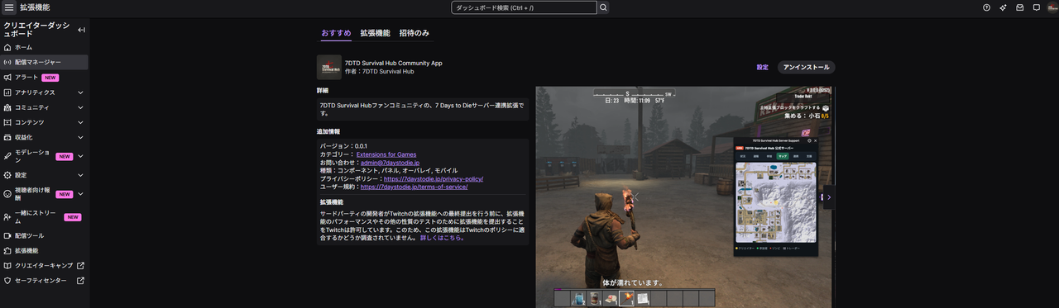
Task: Click the 設定 gear icon in sidebar
Action: coord(7,175)
